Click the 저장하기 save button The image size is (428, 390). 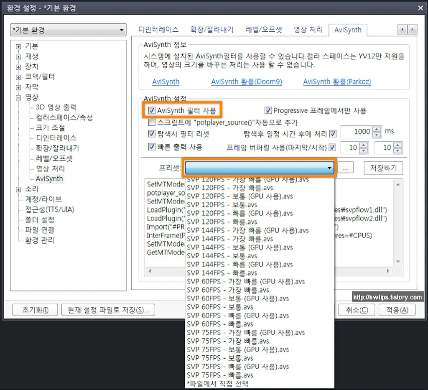coord(383,168)
